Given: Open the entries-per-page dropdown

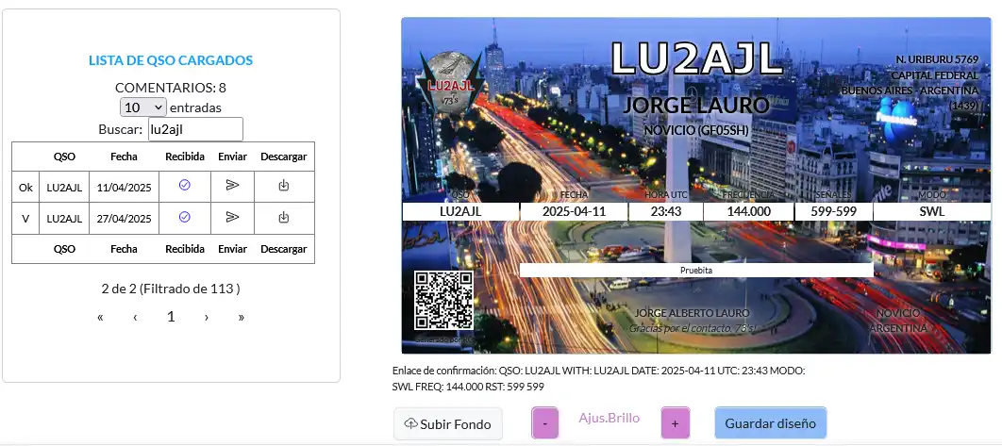Looking at the screenshot, I should 143,107.
